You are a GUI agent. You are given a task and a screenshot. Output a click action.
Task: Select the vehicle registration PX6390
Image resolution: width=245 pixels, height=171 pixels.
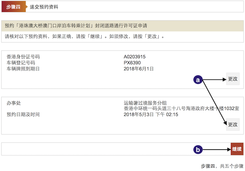coord(132,63)
